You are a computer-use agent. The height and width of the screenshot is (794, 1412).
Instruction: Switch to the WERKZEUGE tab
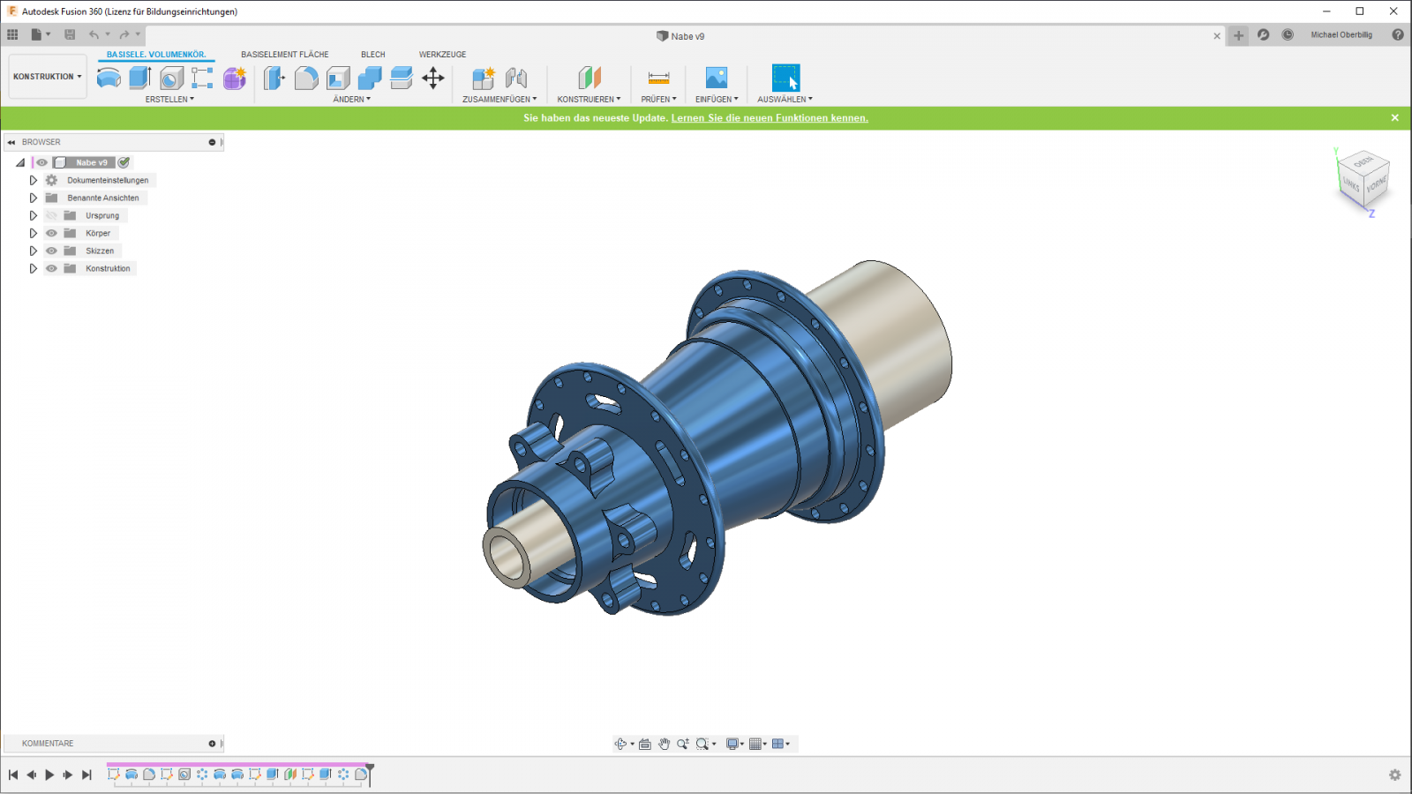tap(442, 55)
